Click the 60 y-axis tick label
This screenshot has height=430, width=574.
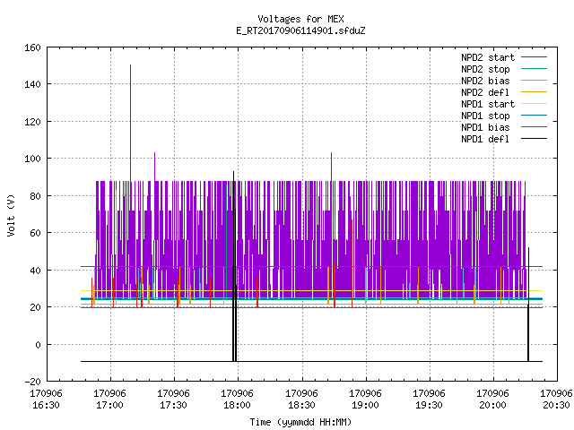coord(35,233)
